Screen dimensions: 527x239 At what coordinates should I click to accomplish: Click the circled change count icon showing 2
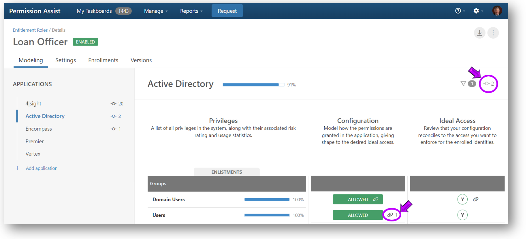click(x=489, y=84)
